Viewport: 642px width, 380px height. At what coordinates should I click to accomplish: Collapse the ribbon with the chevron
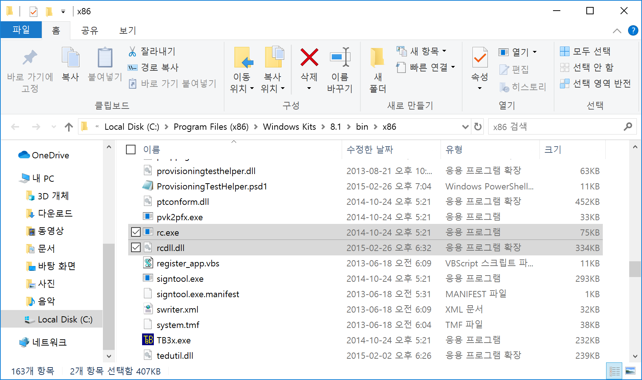click(617, 31)
